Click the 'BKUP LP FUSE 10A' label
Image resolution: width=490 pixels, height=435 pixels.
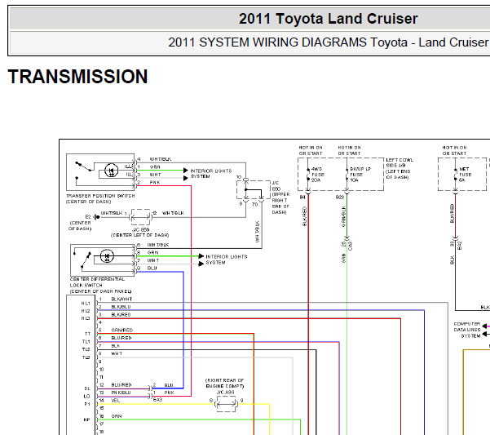click(360, 175)
